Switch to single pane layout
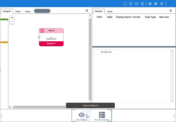 125,4
